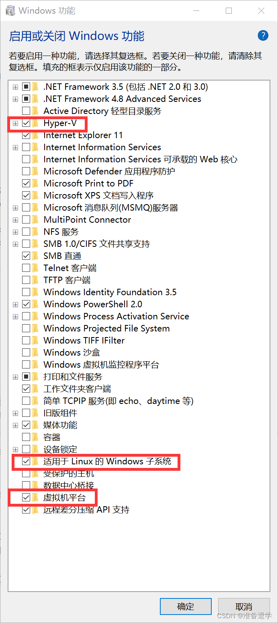Disable the 虚拟机平台 checkbox
The height and width of the screenshot is (623, 278).
coord(26,497)
